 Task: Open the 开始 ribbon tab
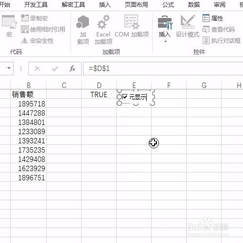pos(5,5)
